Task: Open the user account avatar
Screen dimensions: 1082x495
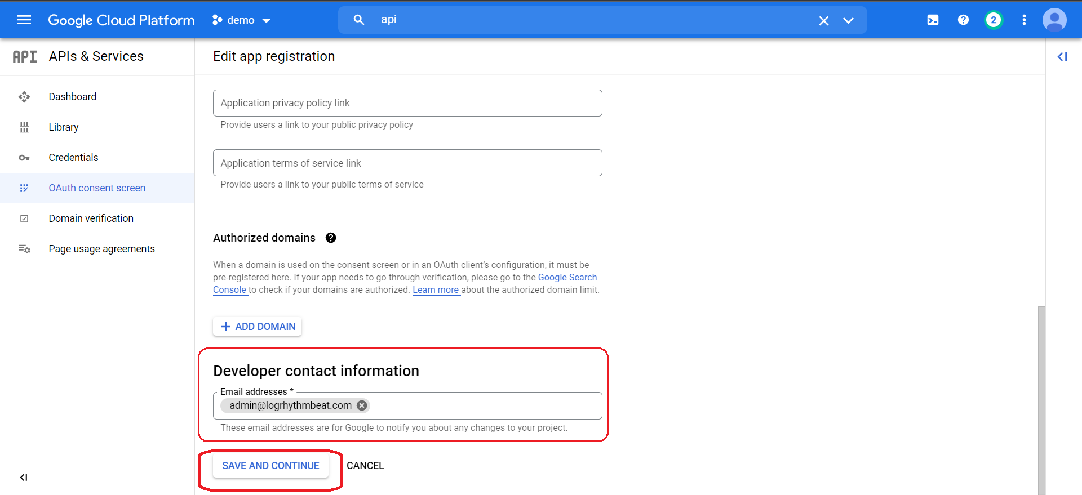Action: click(x=1054, y=20)
